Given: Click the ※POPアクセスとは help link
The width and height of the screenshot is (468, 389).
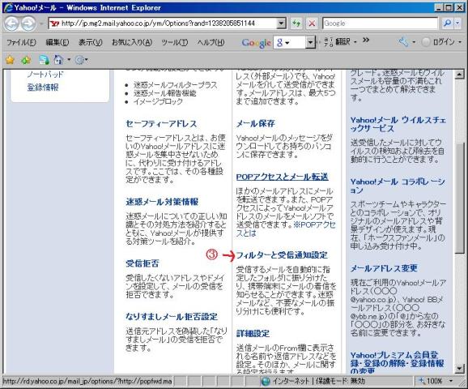Looking at the screenshot, I should pos(285,229).
